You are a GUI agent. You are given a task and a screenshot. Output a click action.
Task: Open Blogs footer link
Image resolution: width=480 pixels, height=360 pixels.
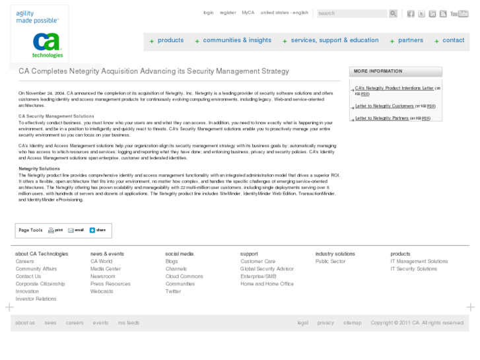coord(172,262)
